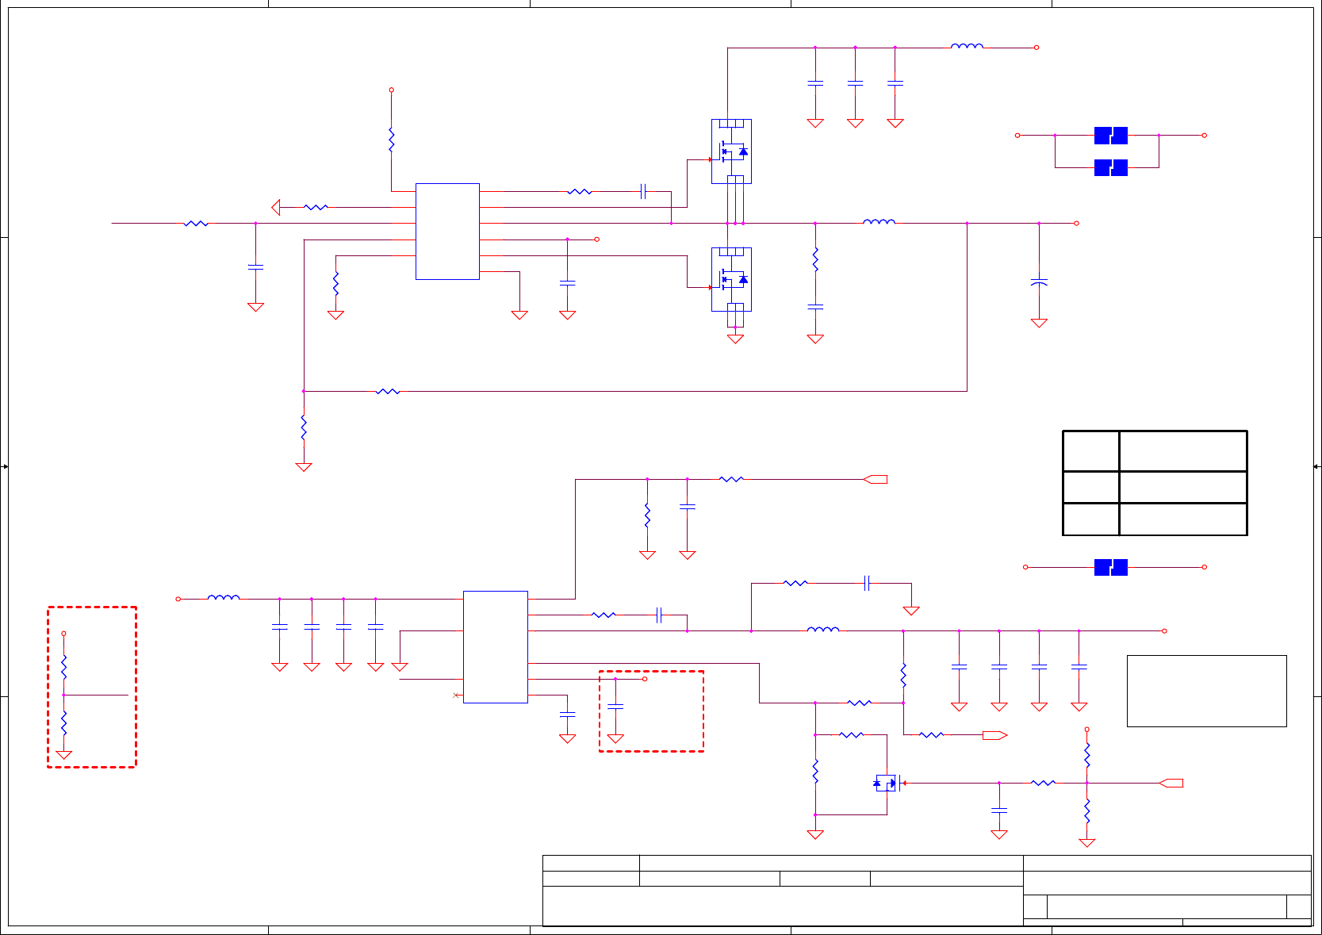Click the no-connect X on the lower IC pin
Viewport: 1322px width, 935px height.
tap(455, 696)
